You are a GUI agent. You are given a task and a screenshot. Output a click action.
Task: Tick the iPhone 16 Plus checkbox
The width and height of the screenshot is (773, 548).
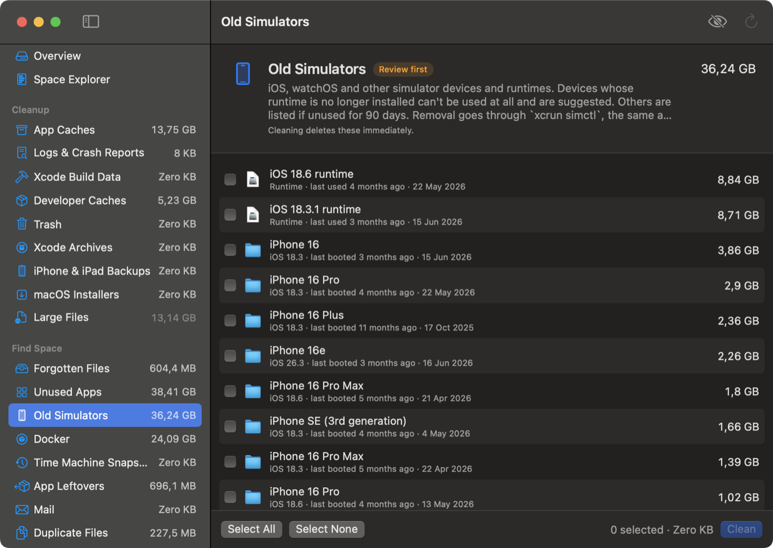(230, 321)
